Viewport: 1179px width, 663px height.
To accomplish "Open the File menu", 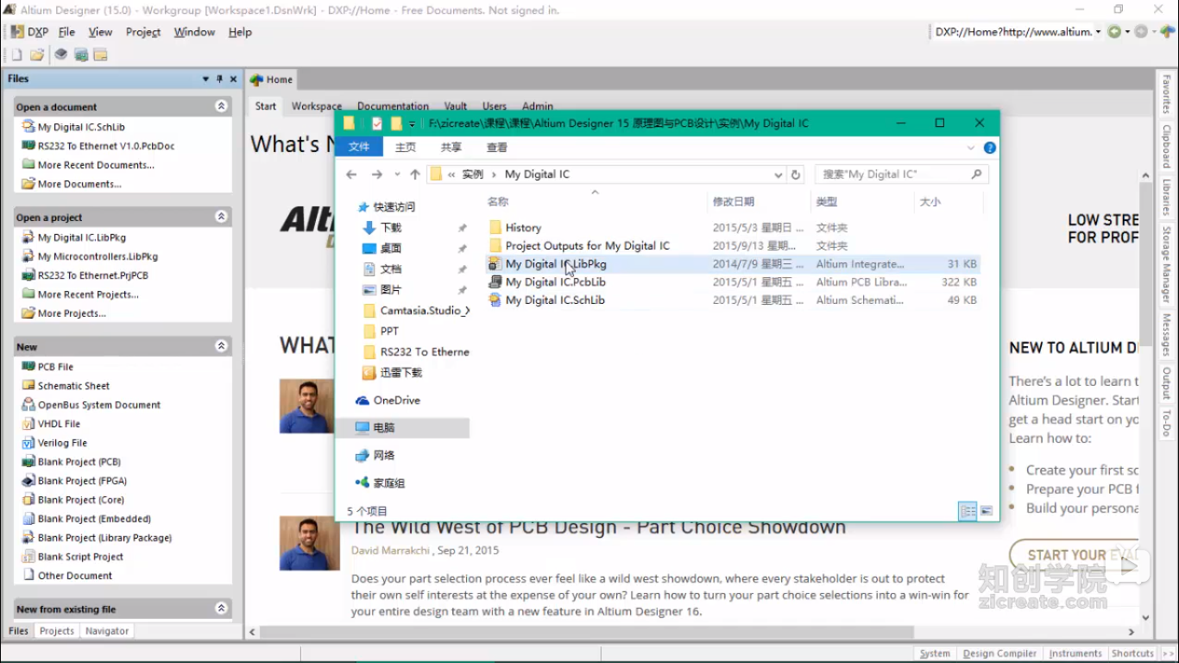I will tap(66, 32).
